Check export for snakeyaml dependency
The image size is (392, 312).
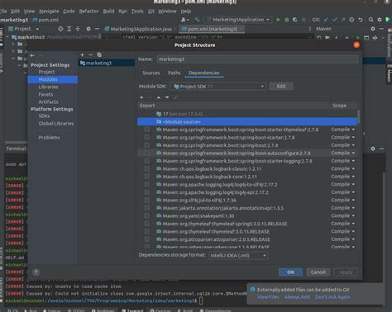pyautogui.click(x=147, y=215)
